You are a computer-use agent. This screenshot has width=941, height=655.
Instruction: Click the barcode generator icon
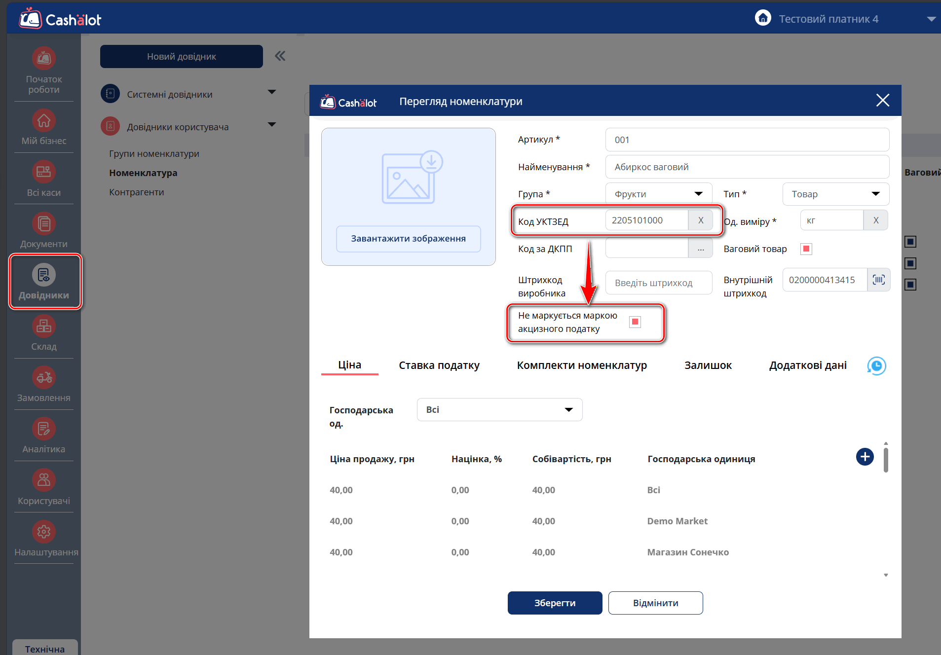point(878,280)
